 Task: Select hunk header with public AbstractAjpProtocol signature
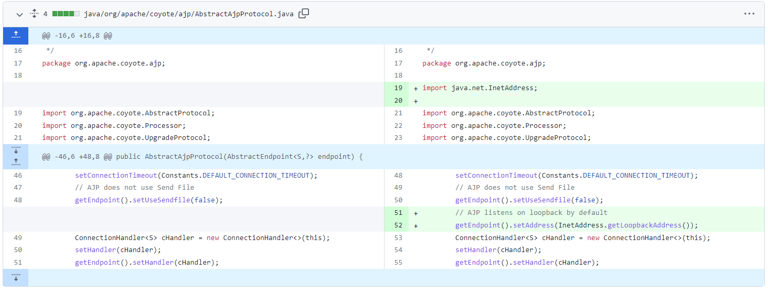point(202,157)
